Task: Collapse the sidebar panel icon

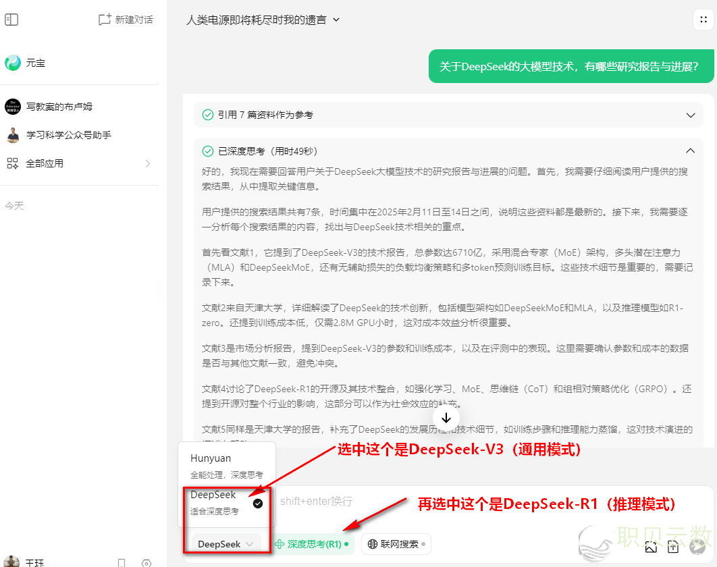Action: [x=11, y=20]
